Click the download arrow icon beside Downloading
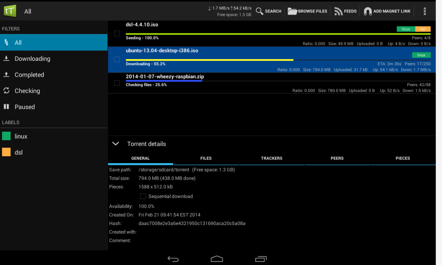The image size is (442, 265). pyautogui.click(x=6, y=58)
